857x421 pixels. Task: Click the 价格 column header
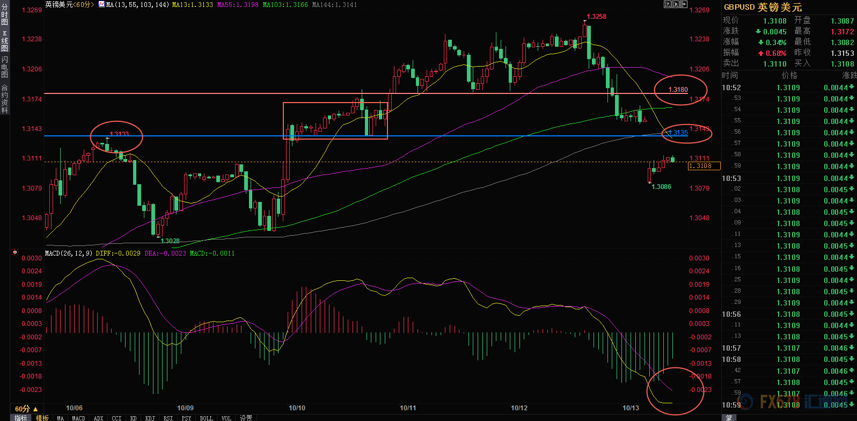(789, 76)
